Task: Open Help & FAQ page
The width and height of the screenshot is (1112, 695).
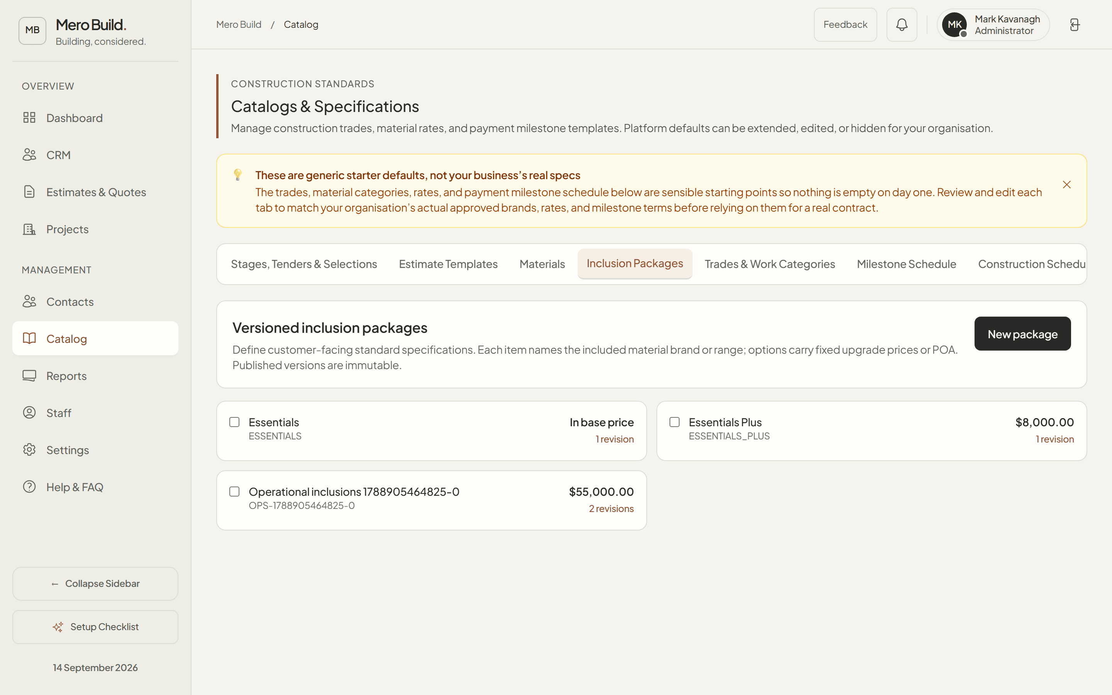Action: (95, 487)
